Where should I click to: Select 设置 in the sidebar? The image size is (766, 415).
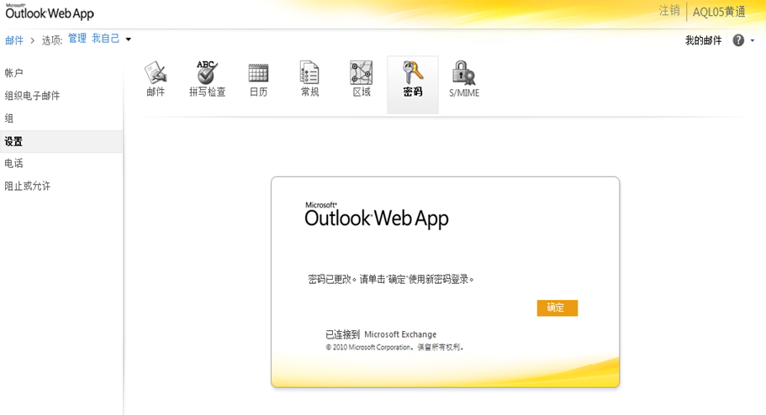tap(61, 142)
